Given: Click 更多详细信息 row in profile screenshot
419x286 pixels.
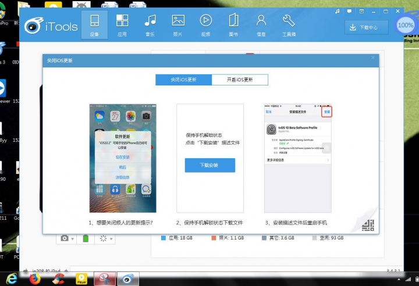Looking at the screenshot, I should click(x=298, y=160).
